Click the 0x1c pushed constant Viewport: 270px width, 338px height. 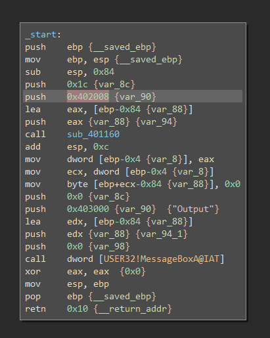(78, 84)
